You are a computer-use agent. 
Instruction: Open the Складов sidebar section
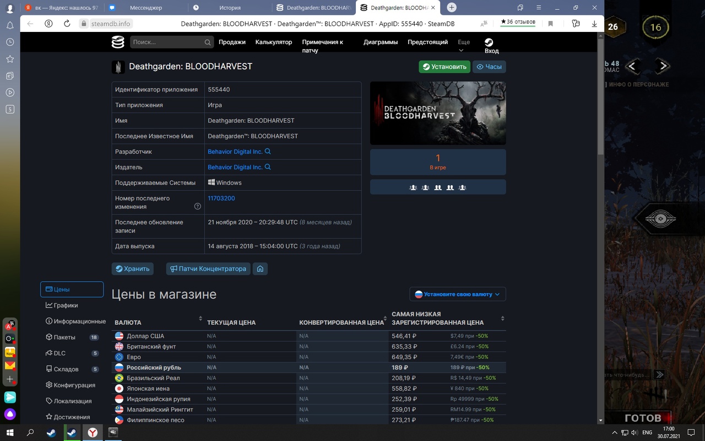(72, 369)
